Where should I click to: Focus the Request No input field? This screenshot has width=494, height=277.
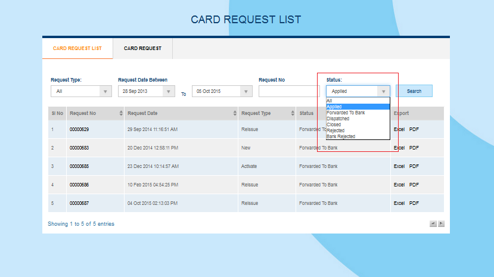(288, 92)
